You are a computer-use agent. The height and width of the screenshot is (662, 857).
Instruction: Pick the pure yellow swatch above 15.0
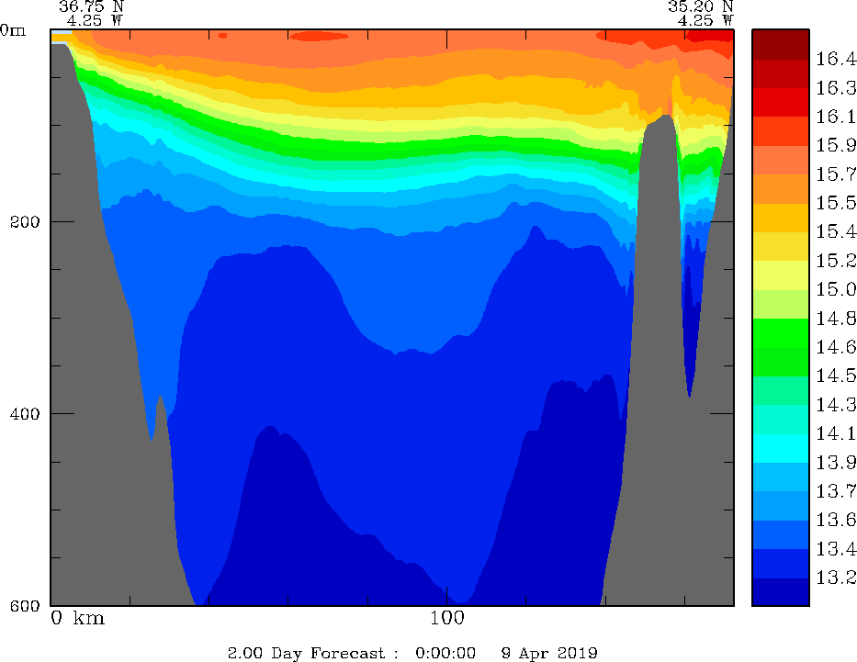[x=781, y=275]
